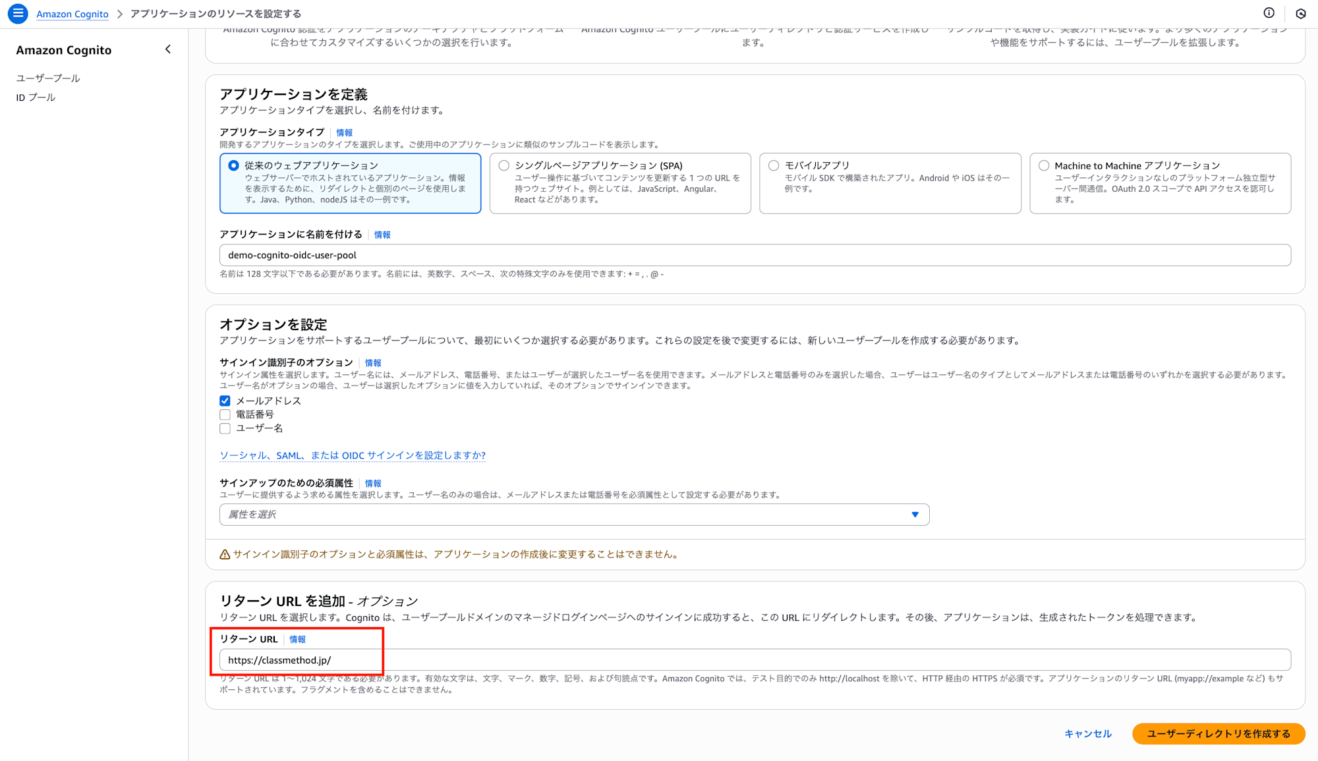This screenshot has height=761, width=1318.
Task: Click the Amazon Cognito breadcrumb link
Action: coord(72,14)
